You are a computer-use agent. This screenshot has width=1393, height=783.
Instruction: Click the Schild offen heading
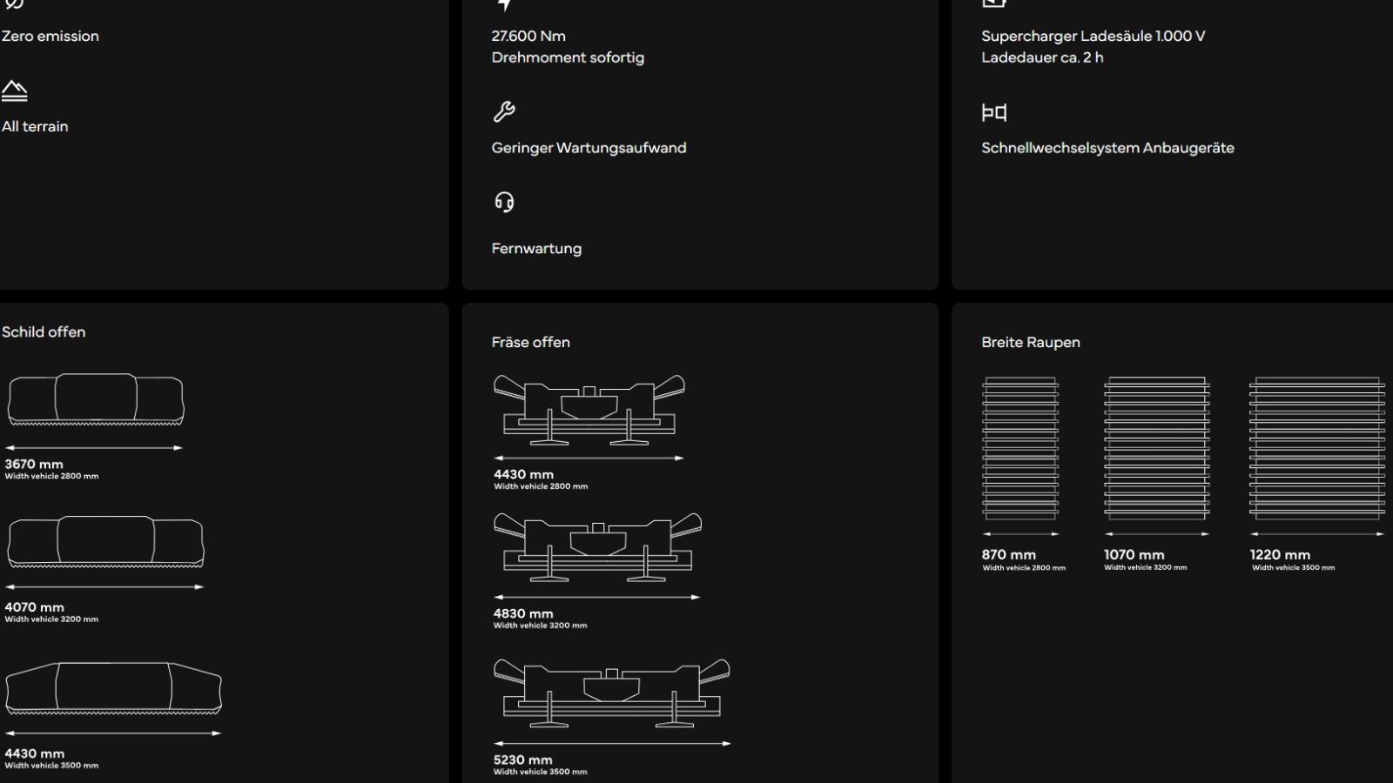tap(44, 332)
